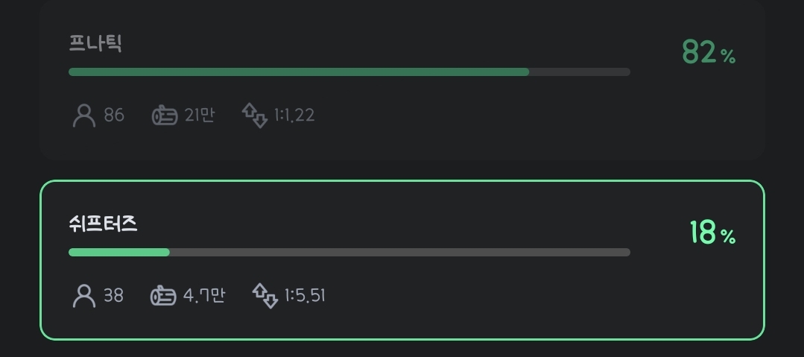Click the 18% percentage label
804x357 pixels.
(x=712, y=233)
